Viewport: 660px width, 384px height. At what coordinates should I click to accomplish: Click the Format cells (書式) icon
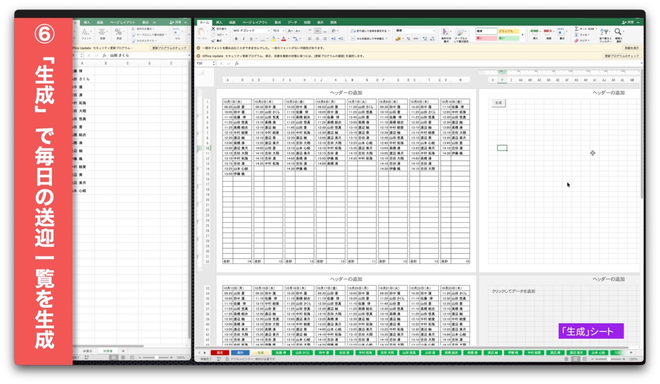tap(562, 32)
